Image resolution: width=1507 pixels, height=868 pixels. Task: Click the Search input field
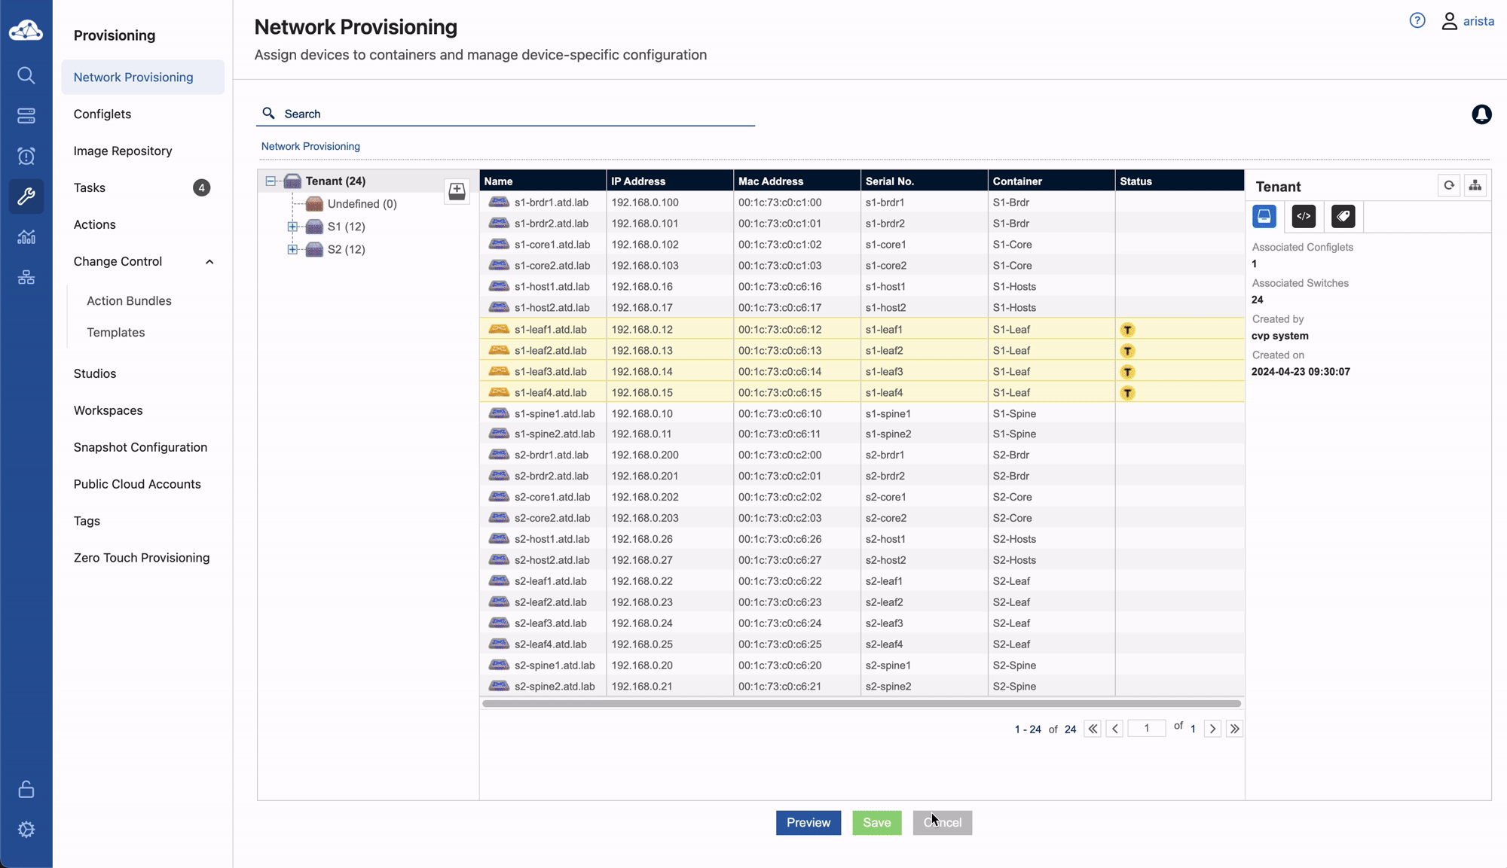(505, 114)
